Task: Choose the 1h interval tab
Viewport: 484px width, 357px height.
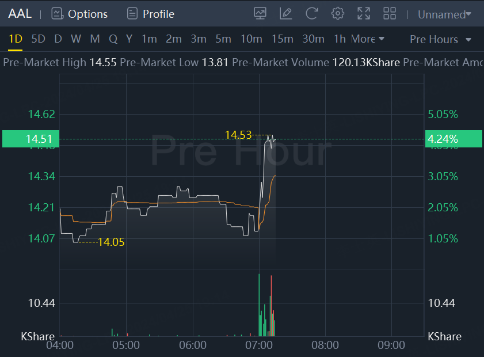Action: pos(340,39)
